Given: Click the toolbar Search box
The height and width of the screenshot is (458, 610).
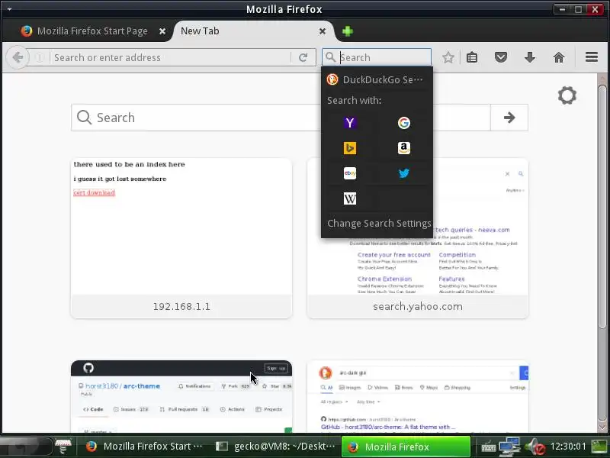Looking at the screenshot, I should tap(377, 58).
